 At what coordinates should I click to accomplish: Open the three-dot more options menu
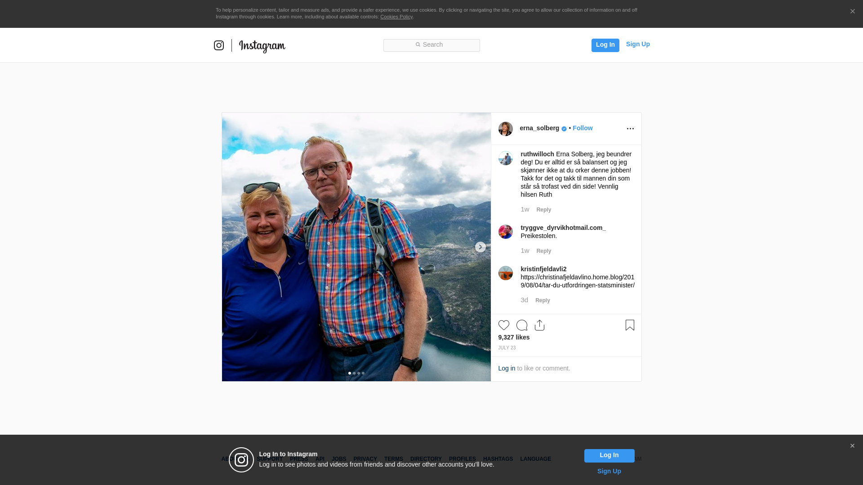pyautogui.click(x=630, y=129)
